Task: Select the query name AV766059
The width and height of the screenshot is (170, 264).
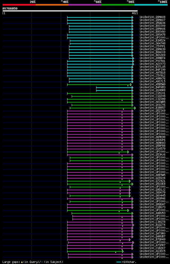Action: tap(10, 9)
